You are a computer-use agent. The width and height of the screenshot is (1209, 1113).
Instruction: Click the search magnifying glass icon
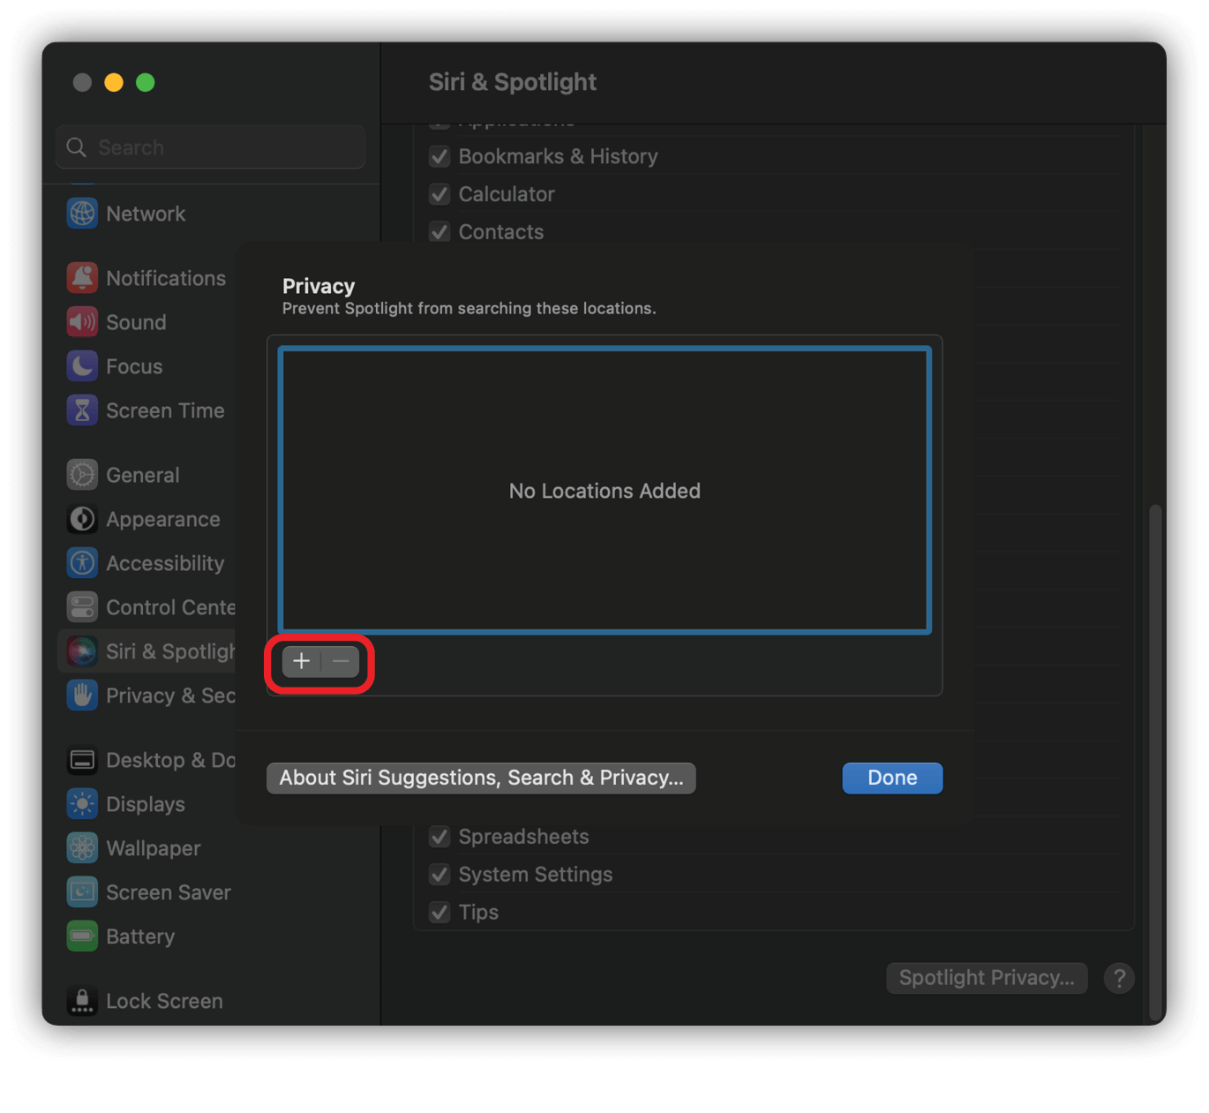point(77,147)
